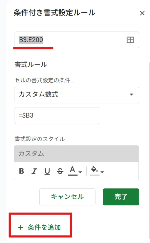Click the arrow on the カスタム数式 dropdown
Image resolution: width=150 pixels, height=243 pixels.
click(131, 95)
